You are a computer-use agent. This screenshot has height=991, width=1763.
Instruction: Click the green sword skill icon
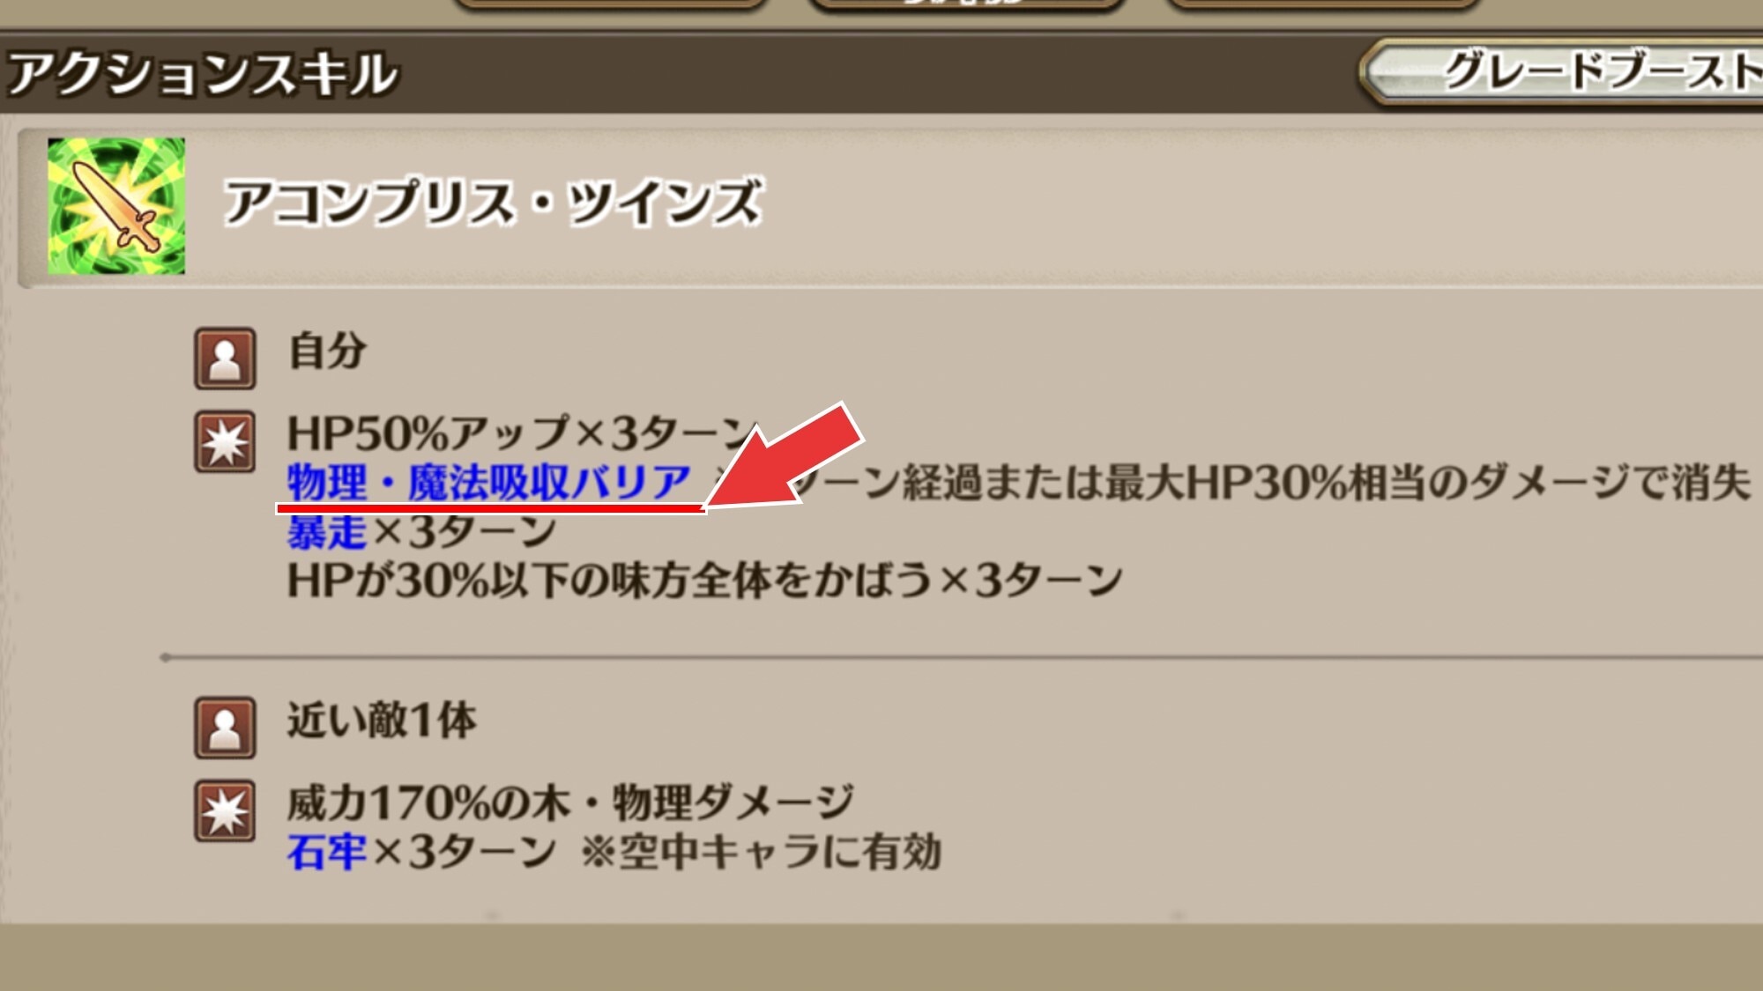(x=116, y=205)
